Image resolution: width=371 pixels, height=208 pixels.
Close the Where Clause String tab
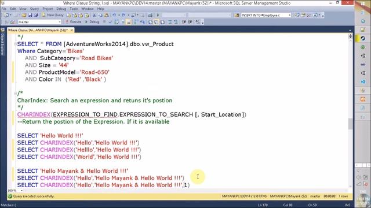(x=72, y=30)
